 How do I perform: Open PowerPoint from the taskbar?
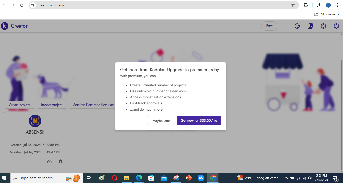click(x=188, y=178)
